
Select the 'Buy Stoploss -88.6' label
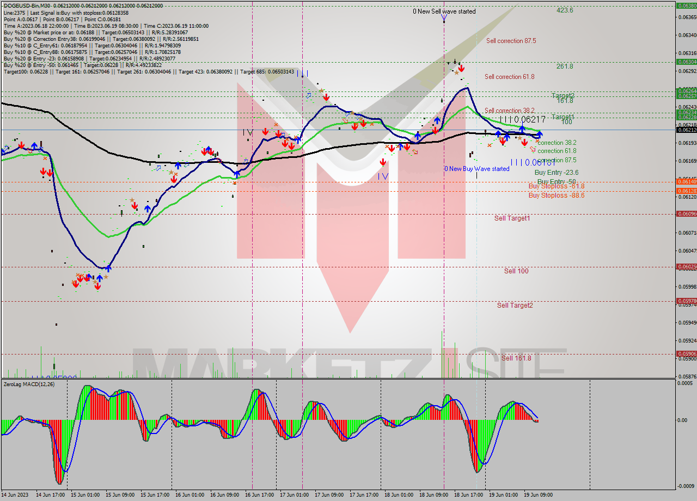tap(557, 195)
